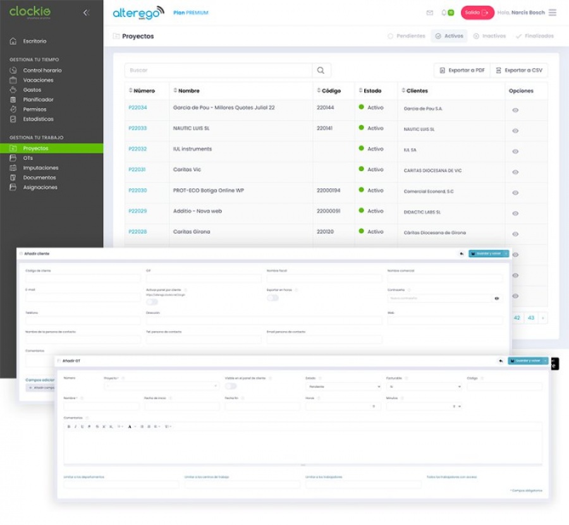Open the hamburger menu next to Narcis Bosch
Viewport: 569px width, 525px height.
553,13
